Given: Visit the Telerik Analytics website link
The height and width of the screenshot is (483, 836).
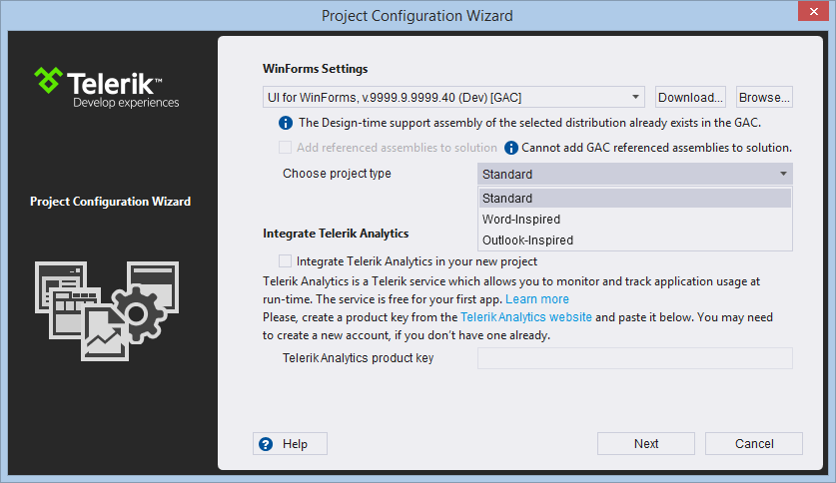Looking at the screenshot, I should pos(526,317).
